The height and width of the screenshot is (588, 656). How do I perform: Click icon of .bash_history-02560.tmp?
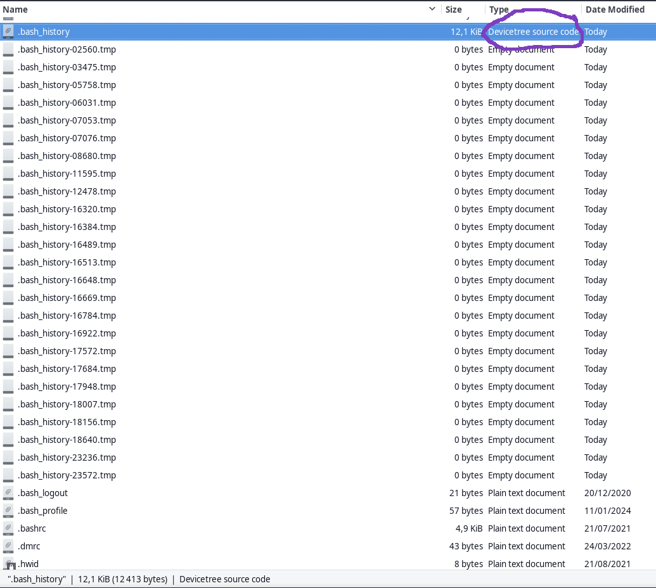pyautogui.click(x=8, y=49)
